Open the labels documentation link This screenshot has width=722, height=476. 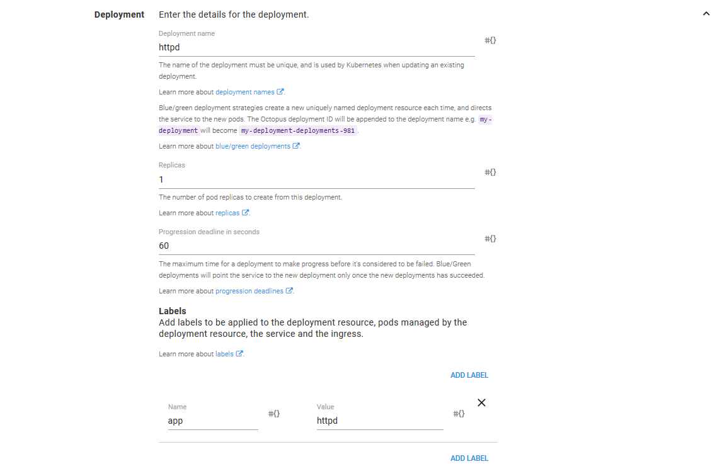click(x=224, y=354)
